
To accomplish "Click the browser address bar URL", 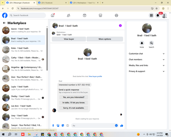I will (40, 9).
